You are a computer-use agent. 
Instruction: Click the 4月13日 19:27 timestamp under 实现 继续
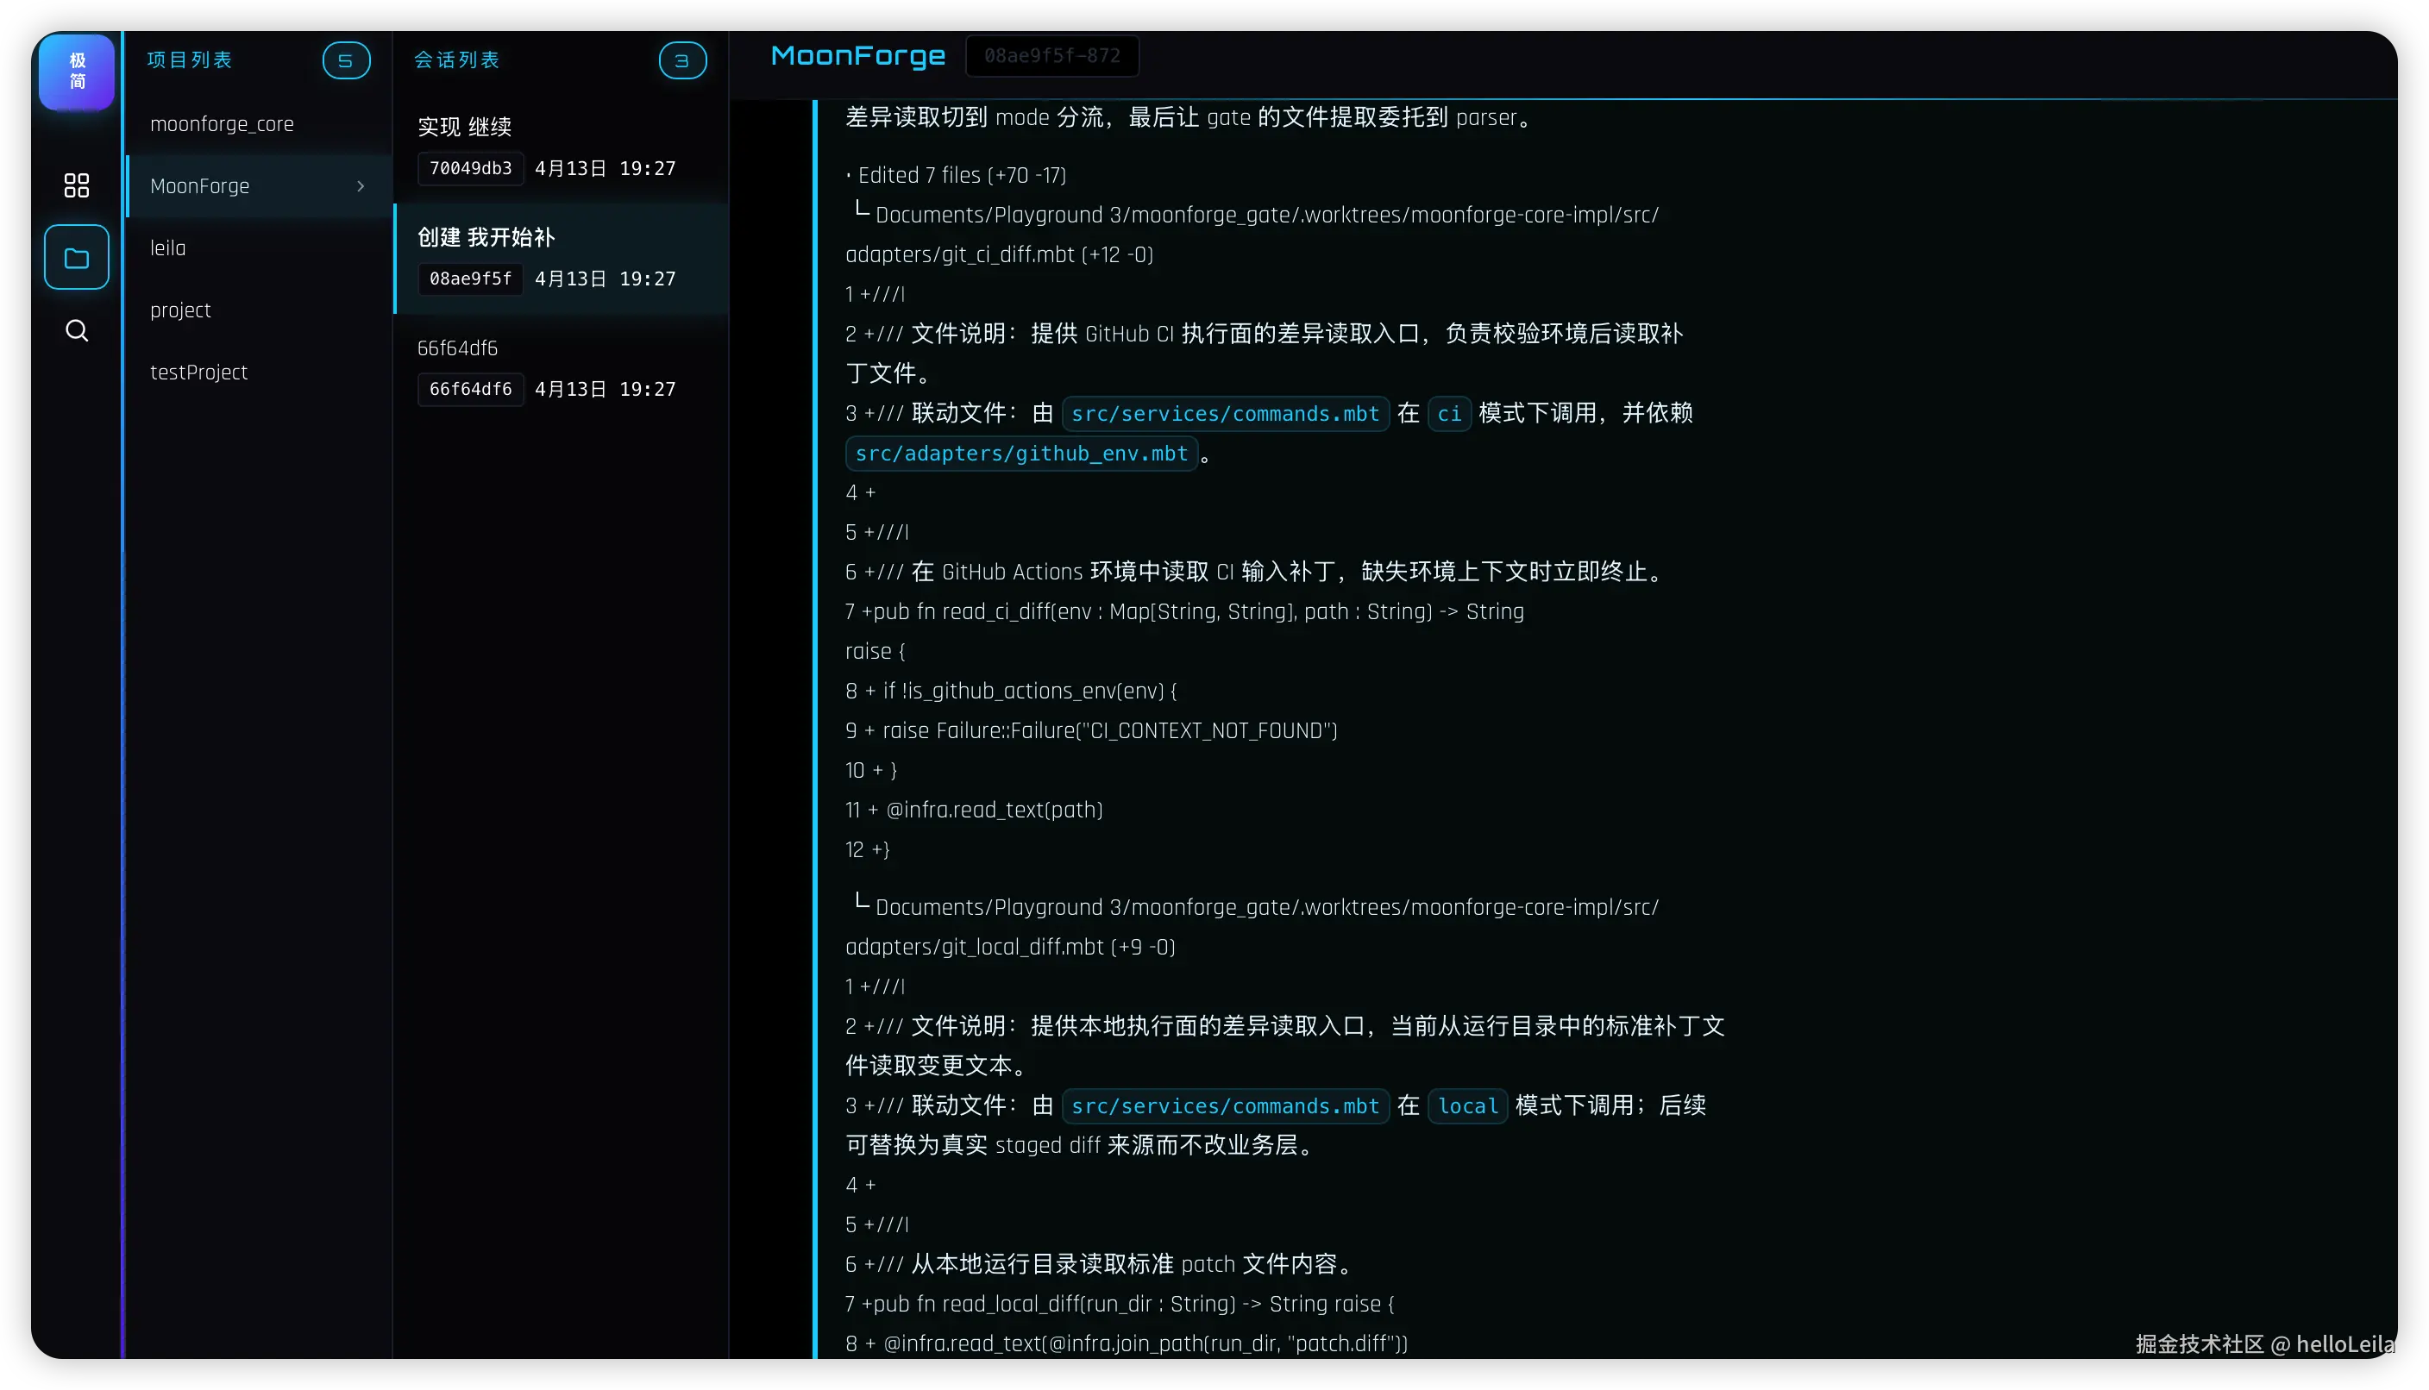[x=606, y=169]
